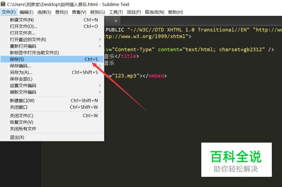Open the 帮助(H) menu
282x187 pixels.
(x=176, y=12)
